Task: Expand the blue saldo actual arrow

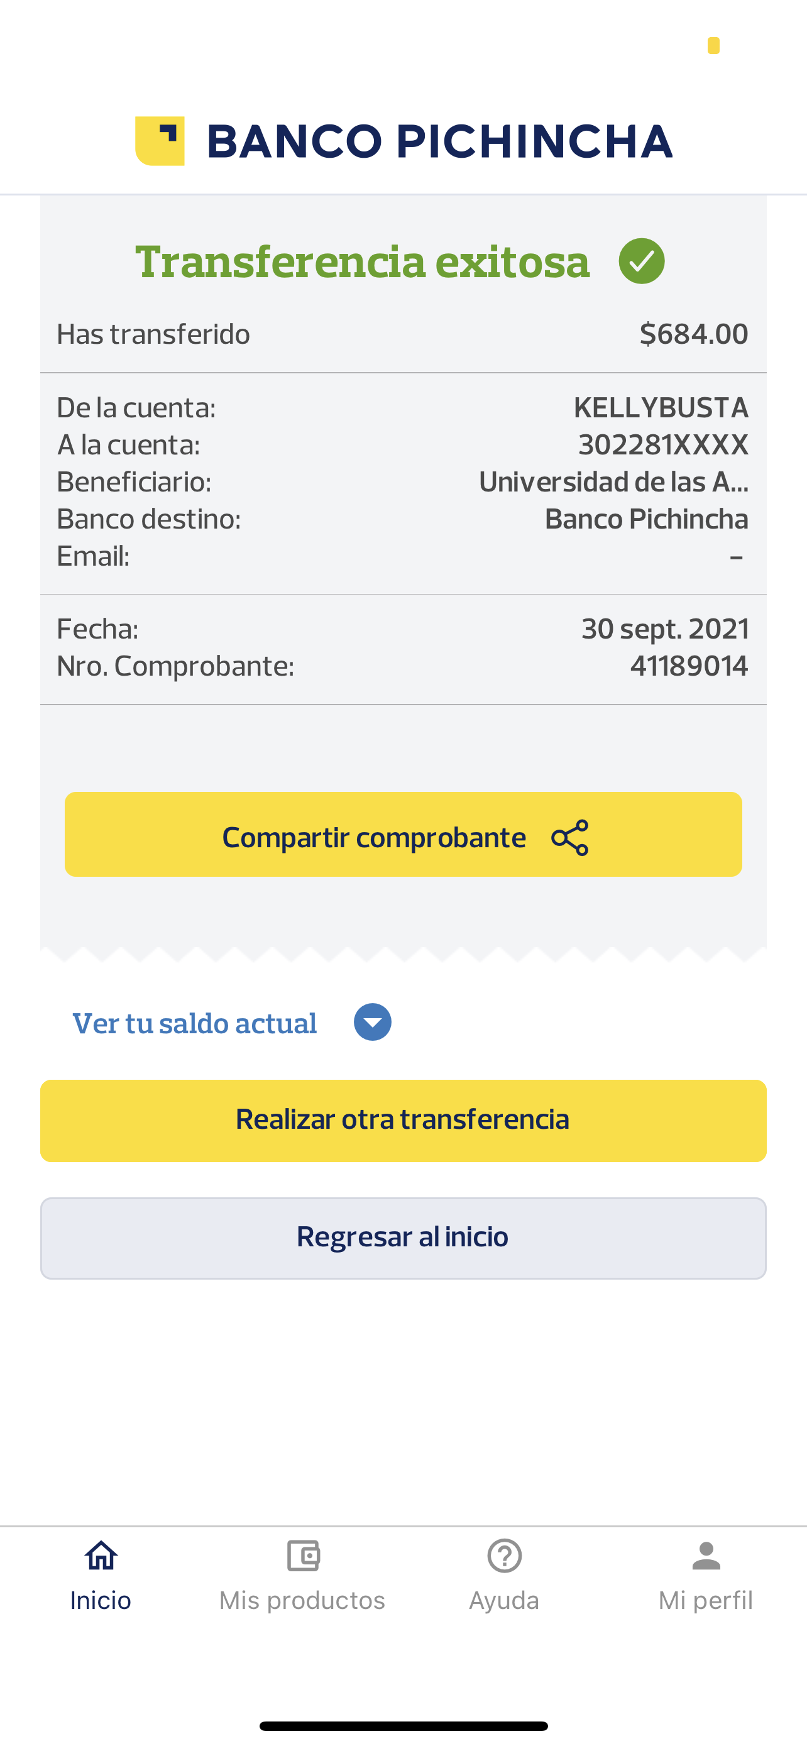Action: coord(372,1022)
